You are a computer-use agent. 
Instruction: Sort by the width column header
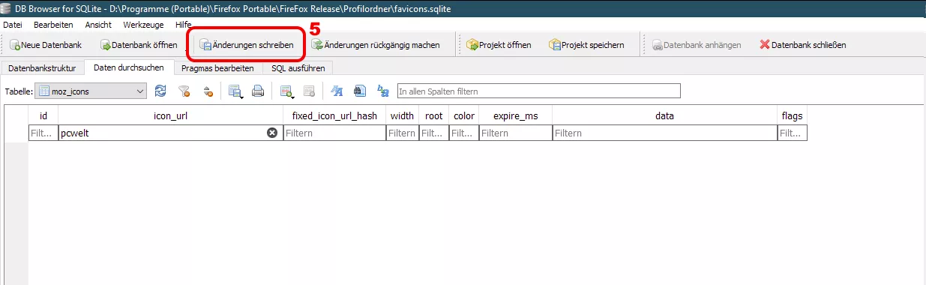tap(402, 116)
